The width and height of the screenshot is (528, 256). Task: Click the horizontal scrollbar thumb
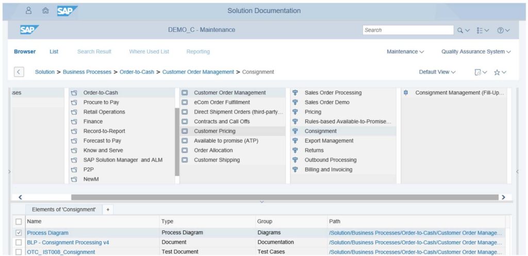pos(285,197)
